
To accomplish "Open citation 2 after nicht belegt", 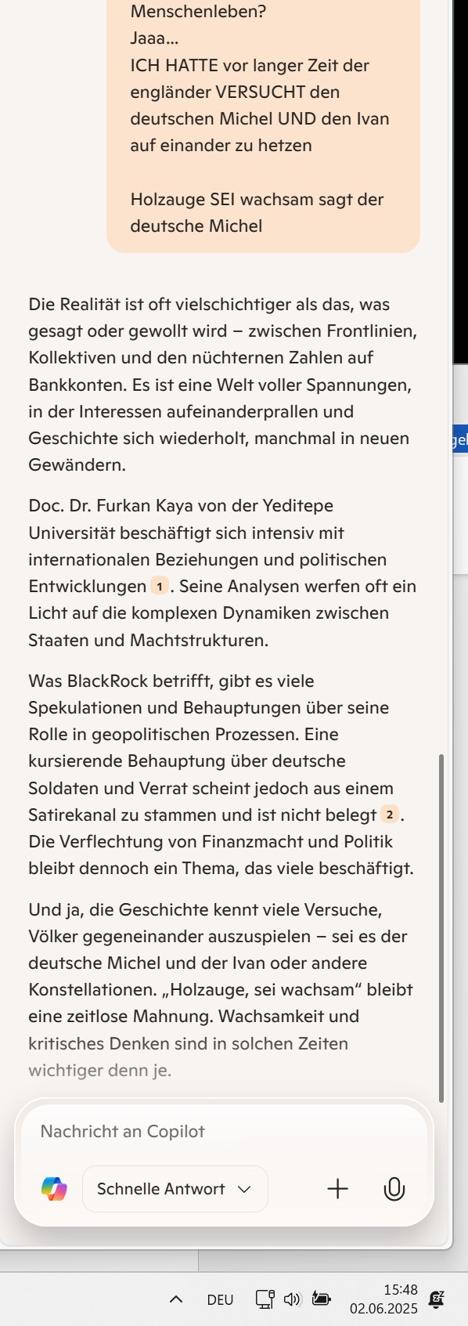I will click(x=390, y=815).
